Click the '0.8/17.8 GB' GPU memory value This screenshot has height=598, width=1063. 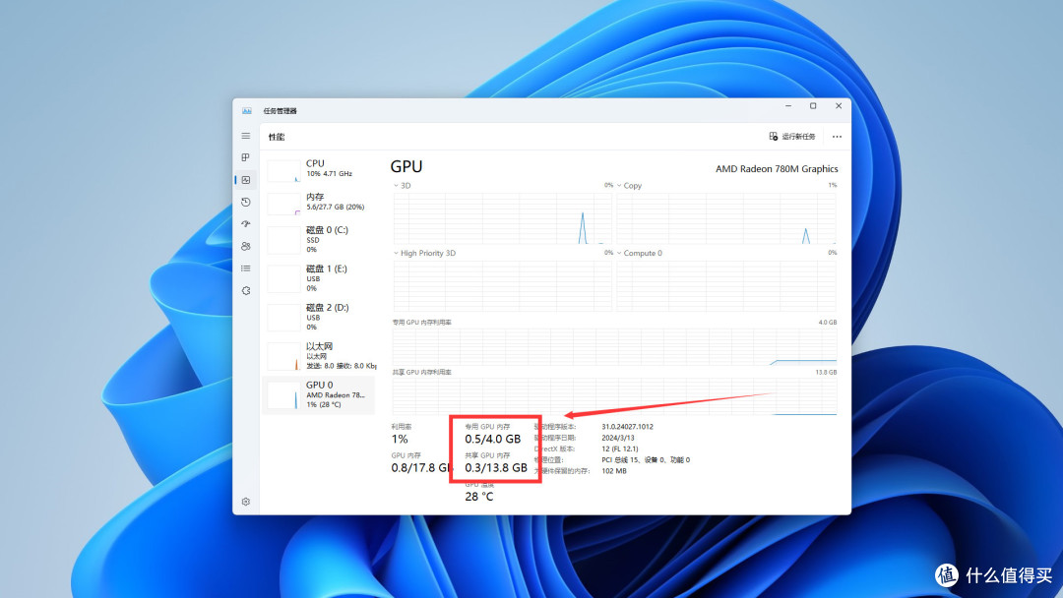pos(421,467)
